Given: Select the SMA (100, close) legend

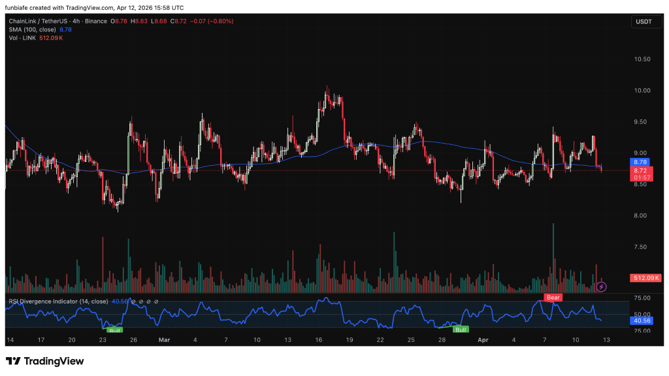Looking at the screenshot, I should pos(31,30).
